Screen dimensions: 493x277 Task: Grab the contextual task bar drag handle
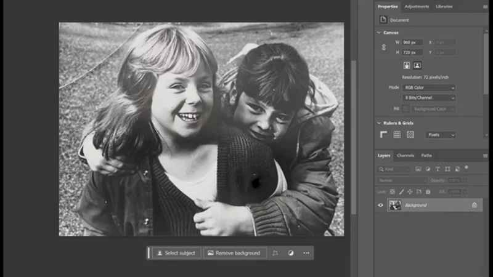pos(149,253)
